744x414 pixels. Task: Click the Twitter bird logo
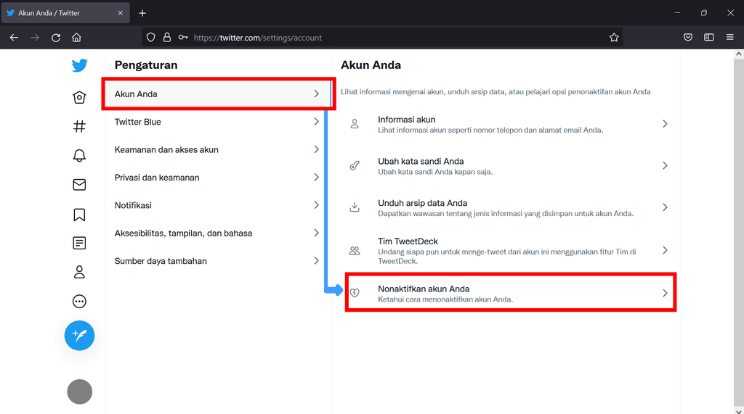tap(79, 66)
